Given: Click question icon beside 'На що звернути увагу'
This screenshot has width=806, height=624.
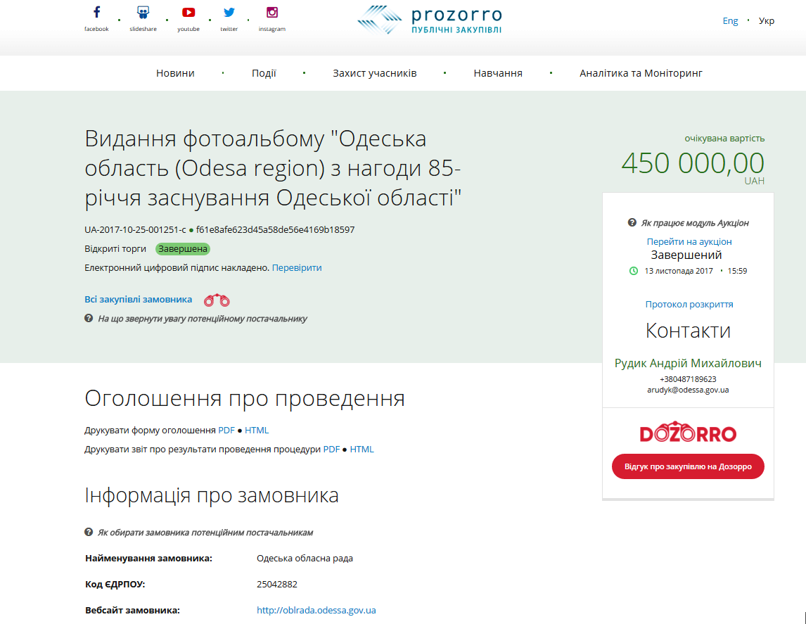Looking at the screenshot, I should coord(89,318).
